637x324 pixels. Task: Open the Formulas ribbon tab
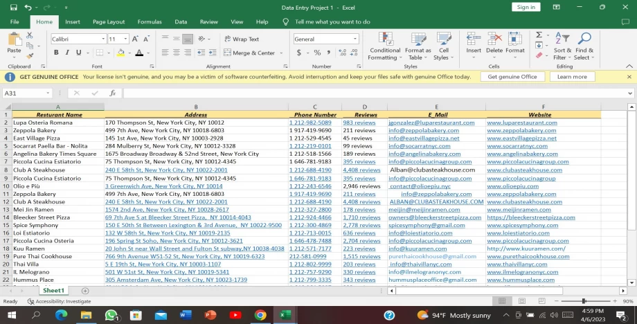(x=150, y=21)
